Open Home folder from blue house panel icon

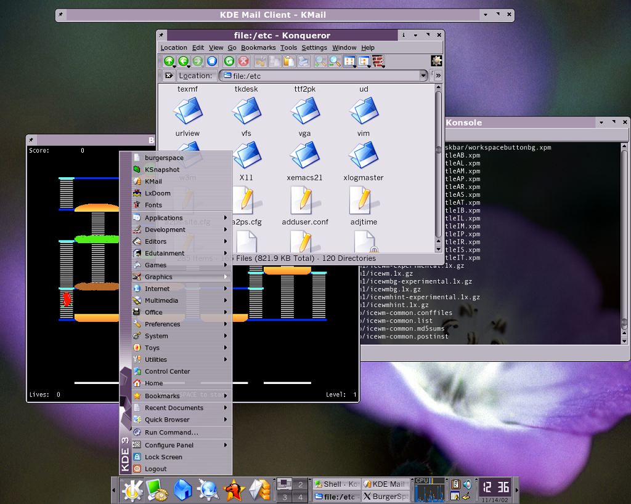tap(182, 490)
